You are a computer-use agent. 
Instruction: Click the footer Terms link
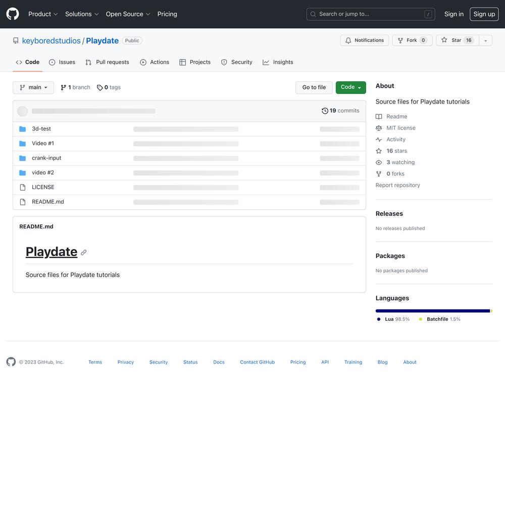[x=95, y=362]
